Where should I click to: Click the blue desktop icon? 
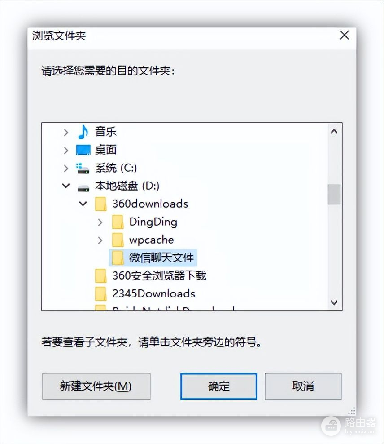click(83, 150)
